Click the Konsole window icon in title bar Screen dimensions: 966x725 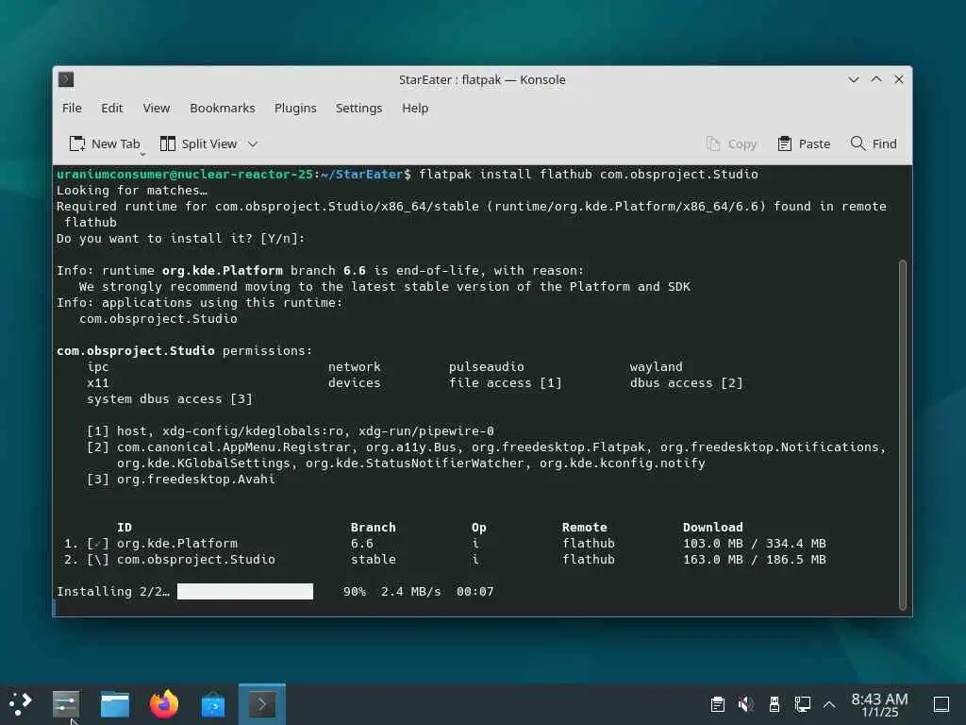coord(66,79)
